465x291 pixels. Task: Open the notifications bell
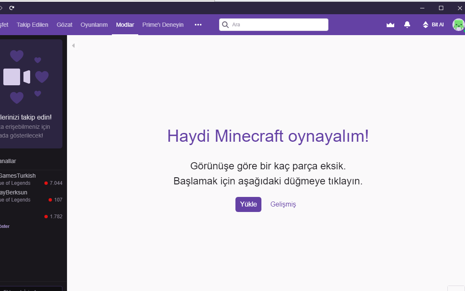(x=407, y=25)
